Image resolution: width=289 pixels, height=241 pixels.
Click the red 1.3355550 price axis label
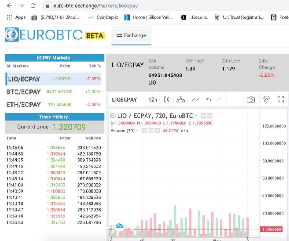pos(271,229)
